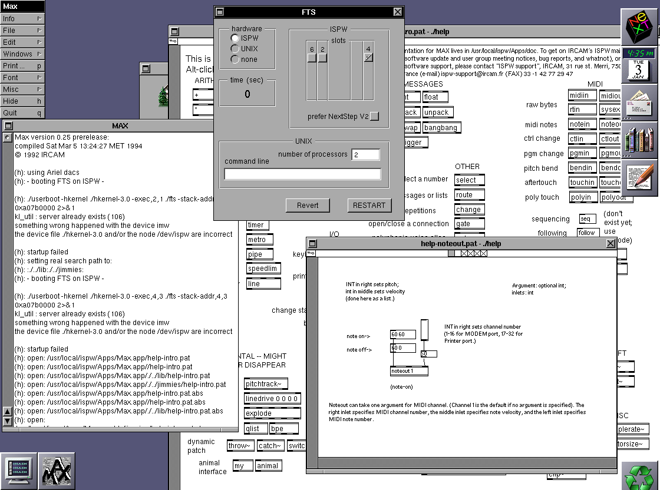Screen dimensions: 660x490
Task: Choose Hide from the Max menu
Action: pos(22,101)
